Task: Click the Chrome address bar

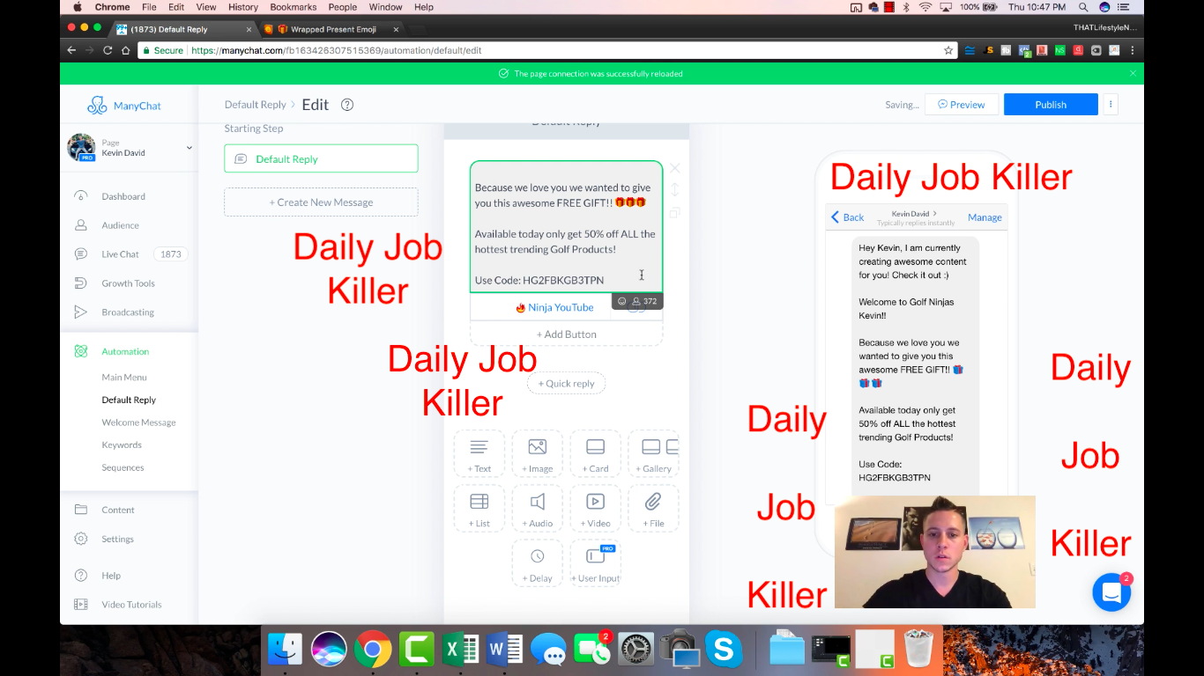Action: (539, 50)
